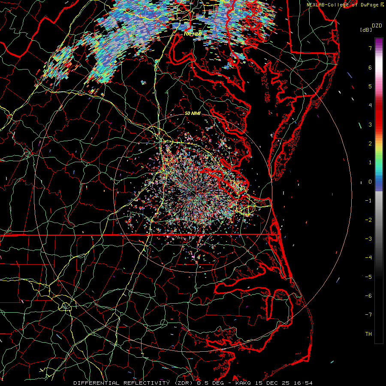Click the positive 4 dB scale label

[370, 106]
